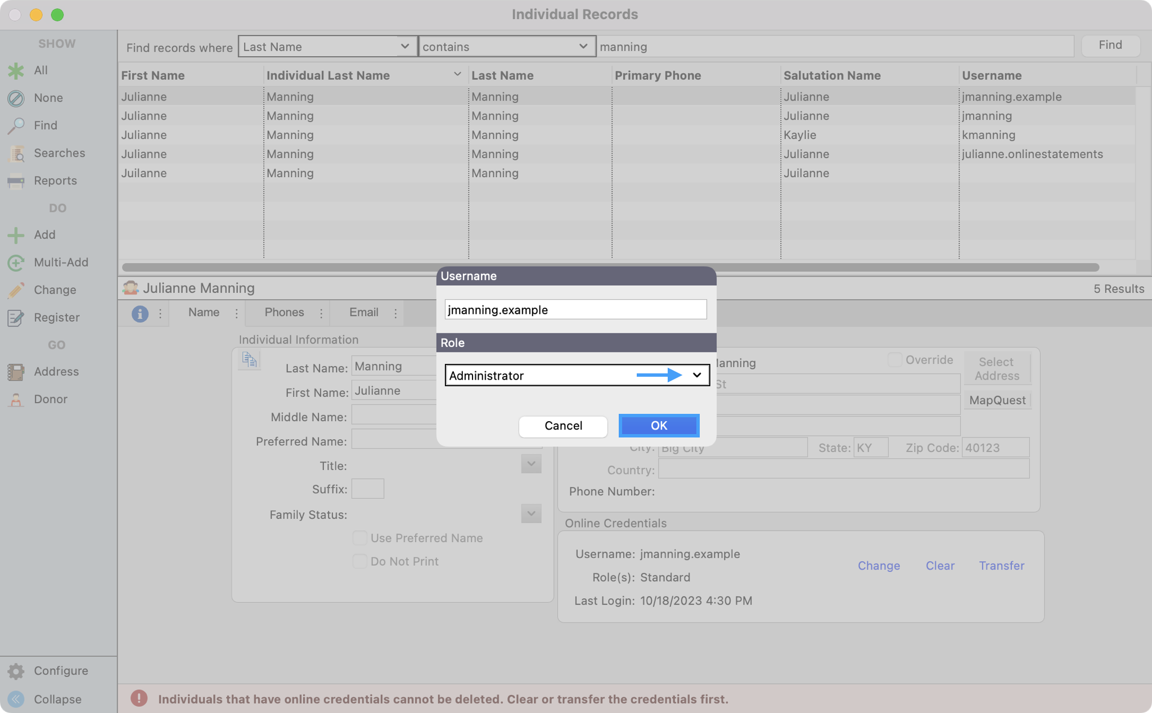Click the Reports printer icon
This screenshot has width=1152, height=713.
(x=16, y=181)
